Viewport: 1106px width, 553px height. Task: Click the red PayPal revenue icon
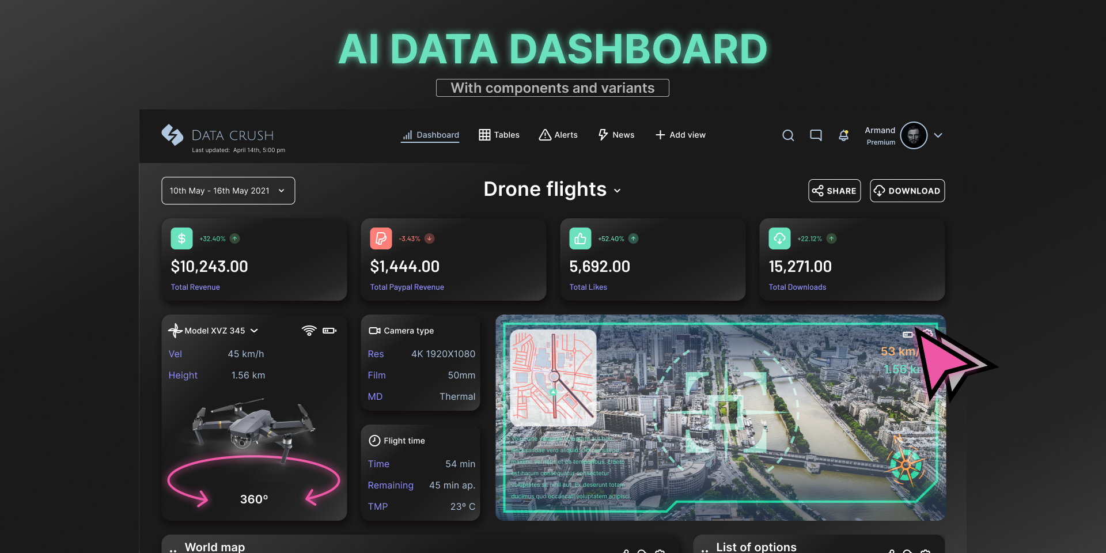point(381,238)
